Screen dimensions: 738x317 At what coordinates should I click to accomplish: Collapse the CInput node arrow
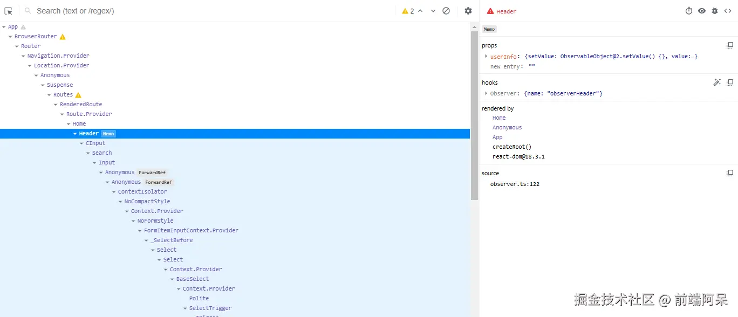(x=82, y=143)
